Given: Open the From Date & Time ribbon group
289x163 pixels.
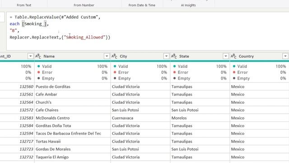Looking at the screenshot, I should click(x=142, y=5).
